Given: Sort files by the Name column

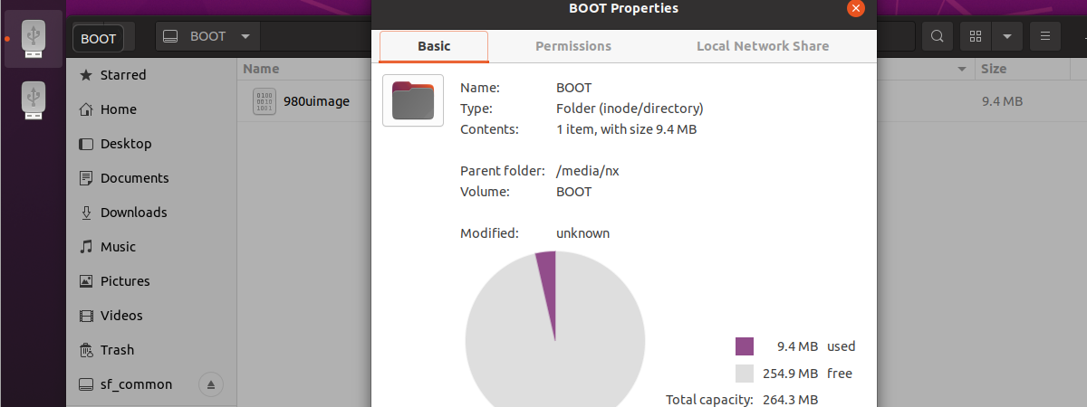Looking at the screenshot, I should click(x=261, y=69).
